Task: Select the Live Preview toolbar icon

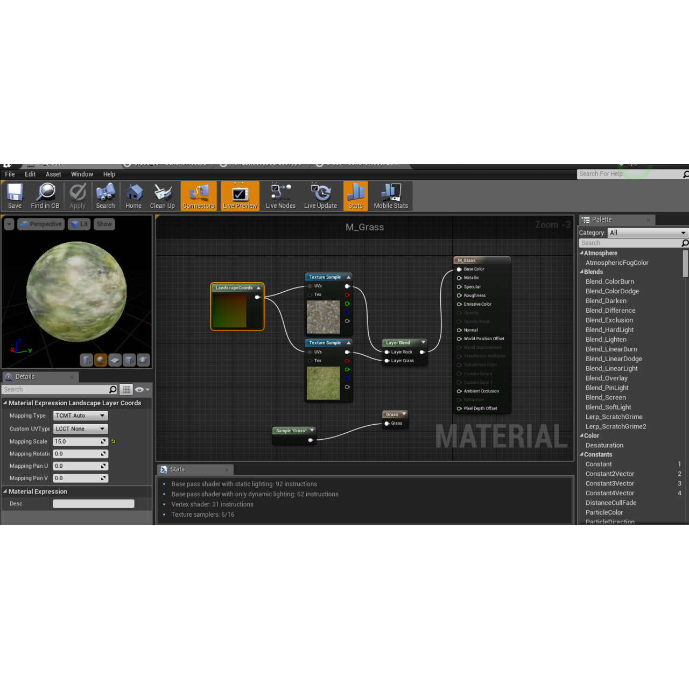Action: tap(240, 195)
